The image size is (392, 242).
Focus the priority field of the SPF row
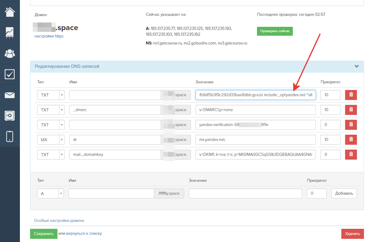pyautogui.click(x=330, y=95)
